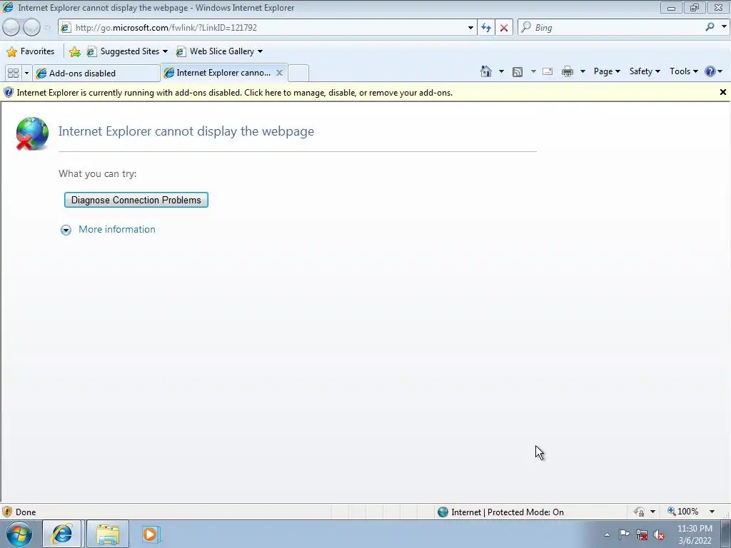The width and height of the screenshot is (731, 548).
Task: Expand the Home button dropdown arrow
Action: pos(501,71)
